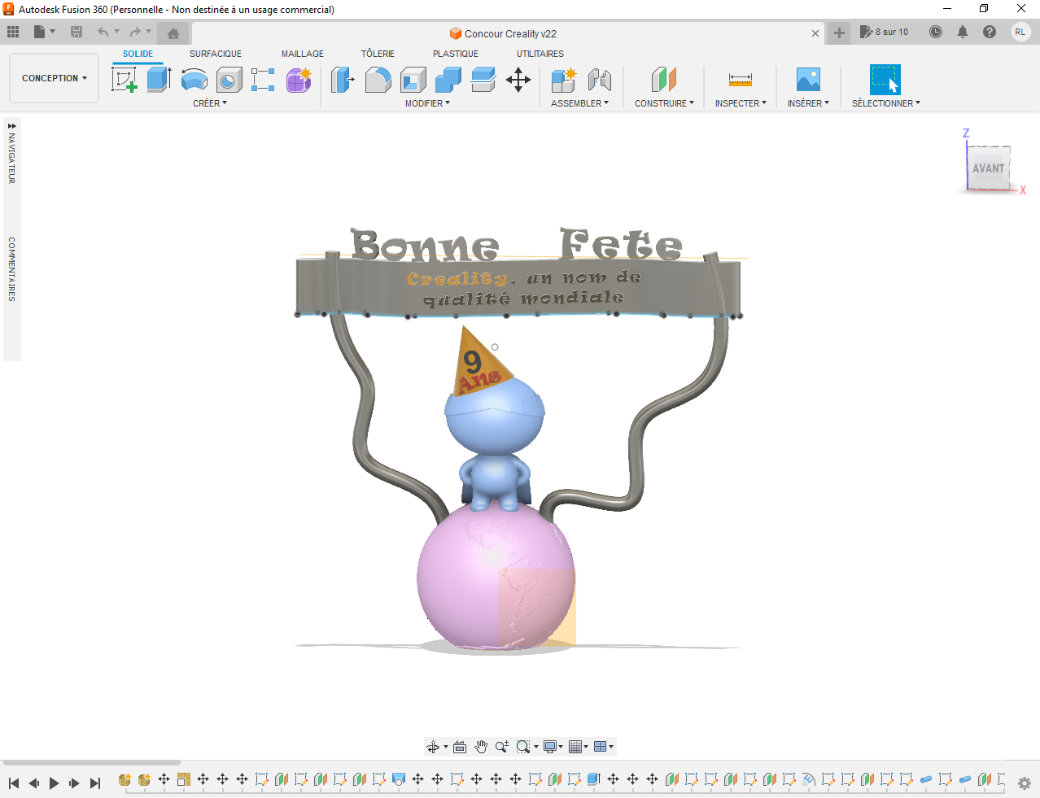Activate the Pan hand tool
The height and width of the screenshot is (798, 1040).
pos(481,747)
